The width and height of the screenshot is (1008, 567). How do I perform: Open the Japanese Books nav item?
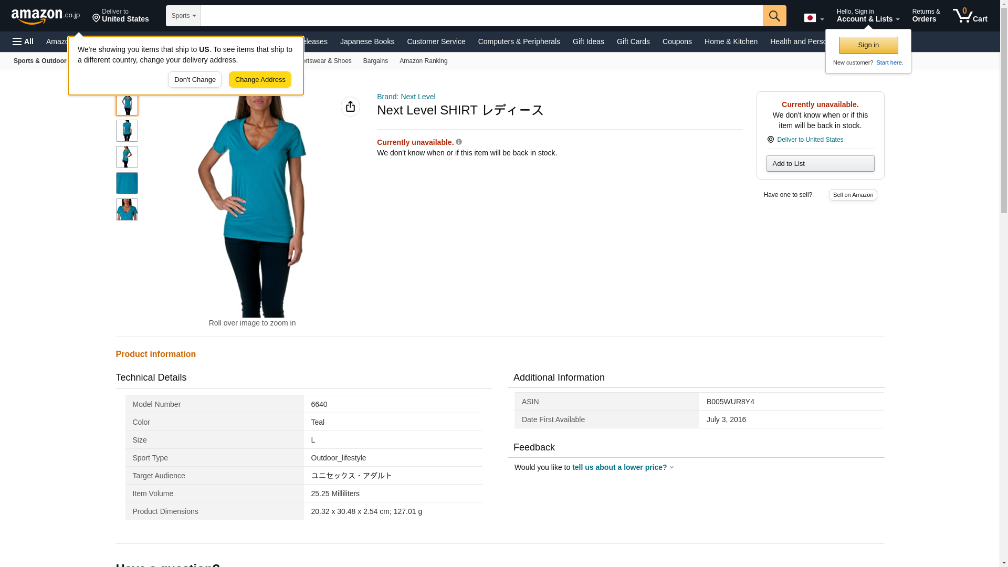point(366,41)
